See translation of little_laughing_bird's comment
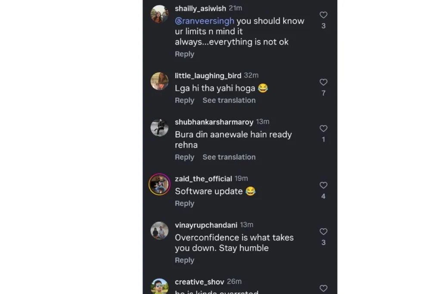 229,100
